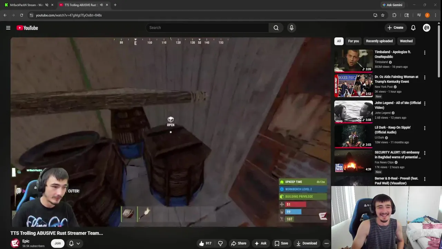Download the video
The image size is (442, 249).
pos(307,243)
